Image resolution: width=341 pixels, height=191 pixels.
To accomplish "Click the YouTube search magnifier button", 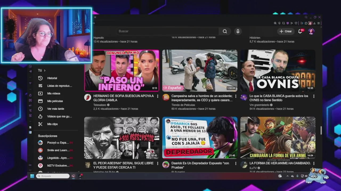I will click(225, 31).
